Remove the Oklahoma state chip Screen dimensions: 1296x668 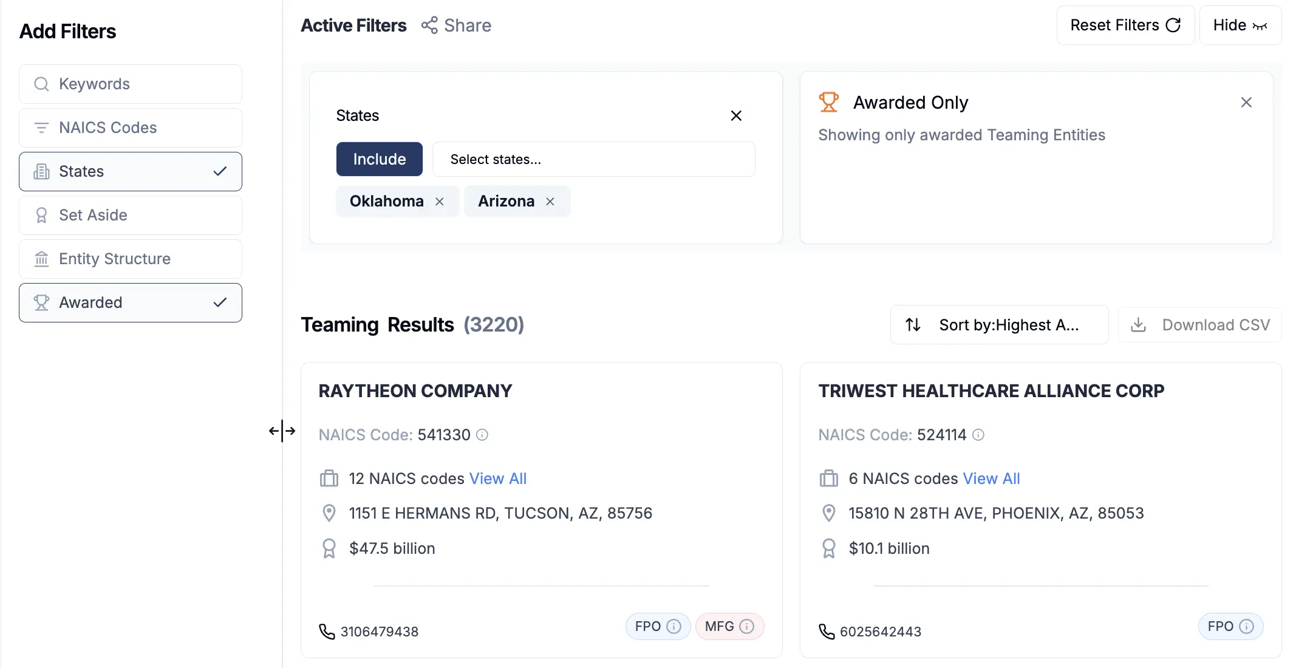point(440,202)
